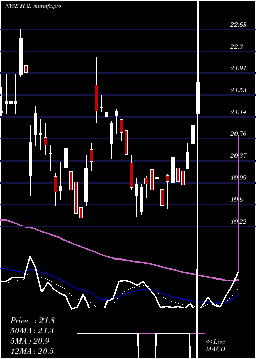Click the 5MA : 20.9 readout
The height and width of the screenshot is (359, 256).
(x=30, y=341)
